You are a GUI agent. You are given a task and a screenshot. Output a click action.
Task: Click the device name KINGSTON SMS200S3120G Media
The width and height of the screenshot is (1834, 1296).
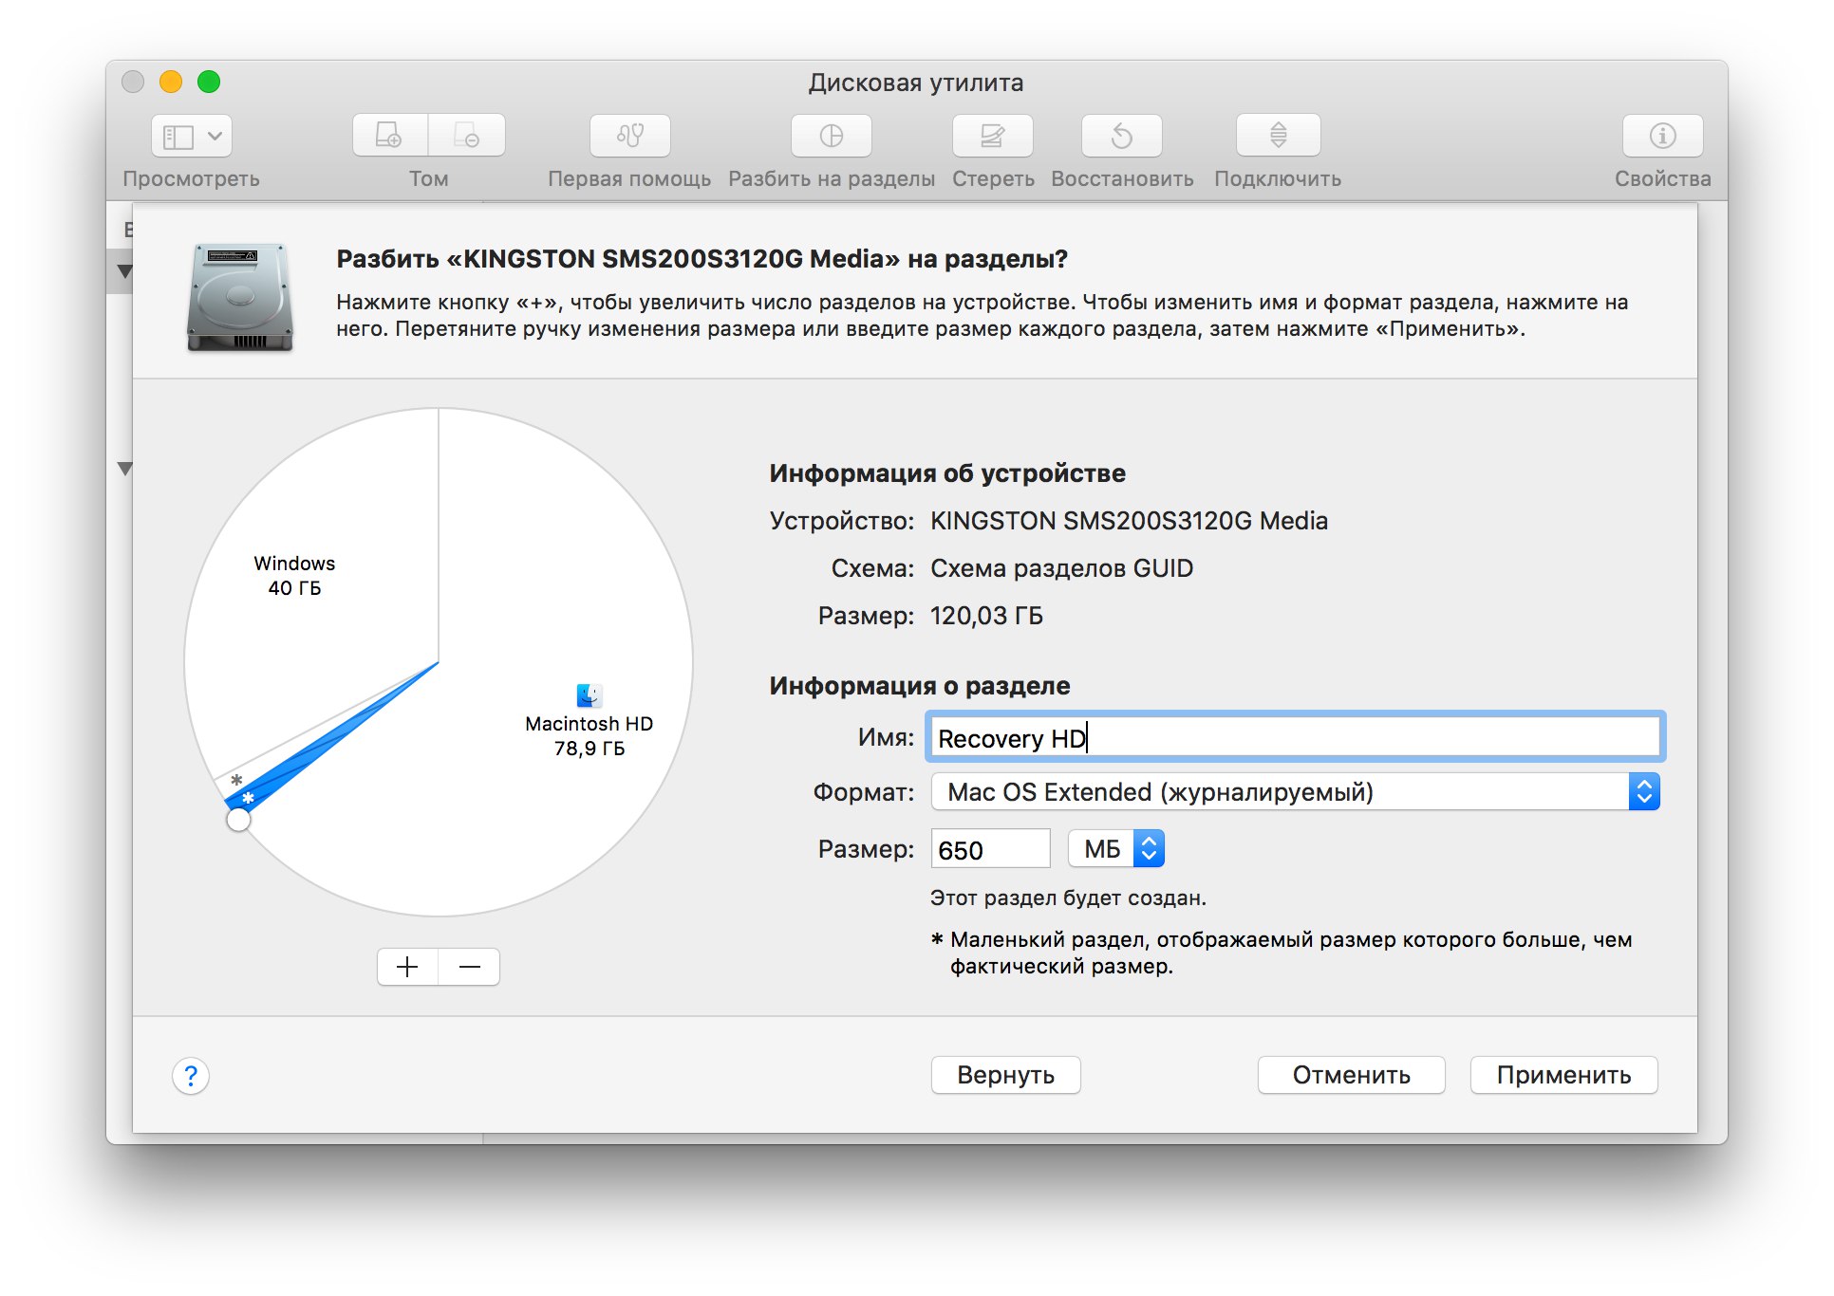click(x=1129, y=521)
